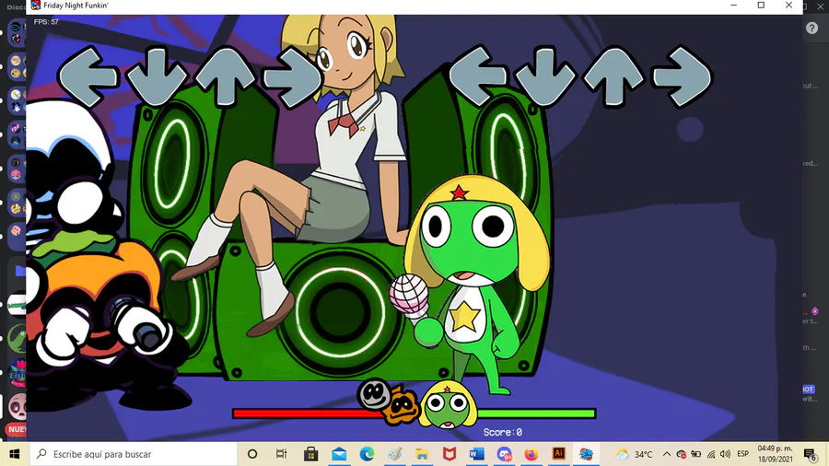The image size is (829, 466).
Task: Open the Windows Start menu
Action: click(x=14, y=454)
